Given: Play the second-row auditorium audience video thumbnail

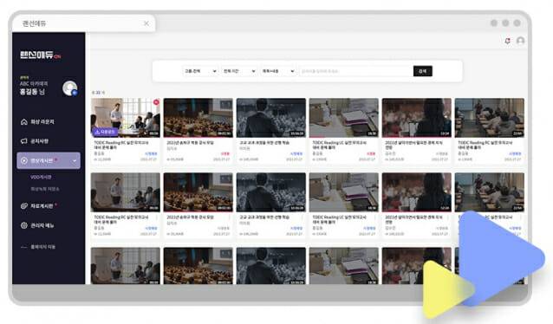Looking at the screenshot, I should (198, 192).
